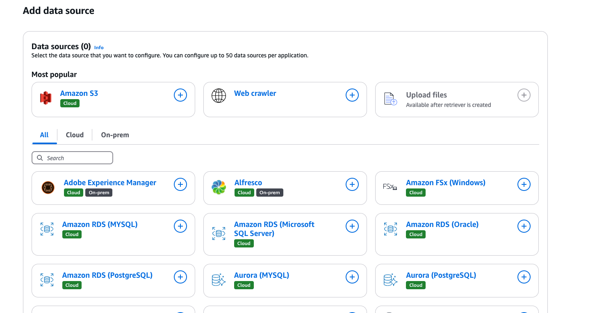Screen dimensions: 613x313
Task: Switch to the All tab
Action: [44, 135]
